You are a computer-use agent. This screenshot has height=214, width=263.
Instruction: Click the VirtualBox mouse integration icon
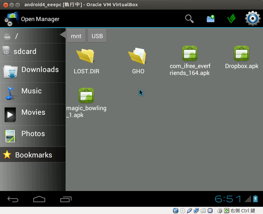click(x=219, y=211)
